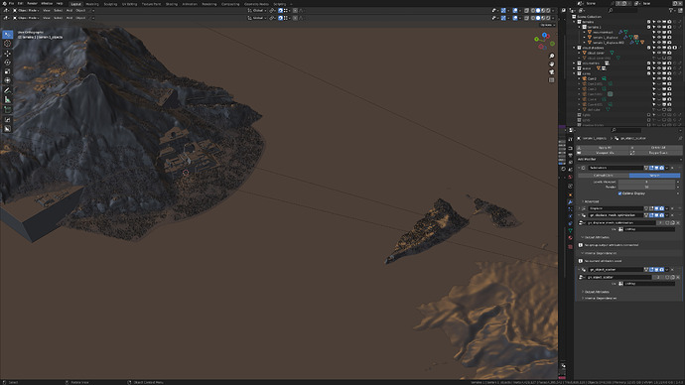Switch perspective/orthographic grid gizmo

click(551, 80)
